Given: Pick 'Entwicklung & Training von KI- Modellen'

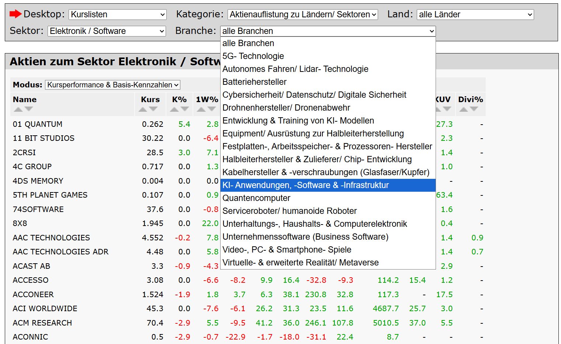Looking at the screenshot, I should [x=328, y=121].
